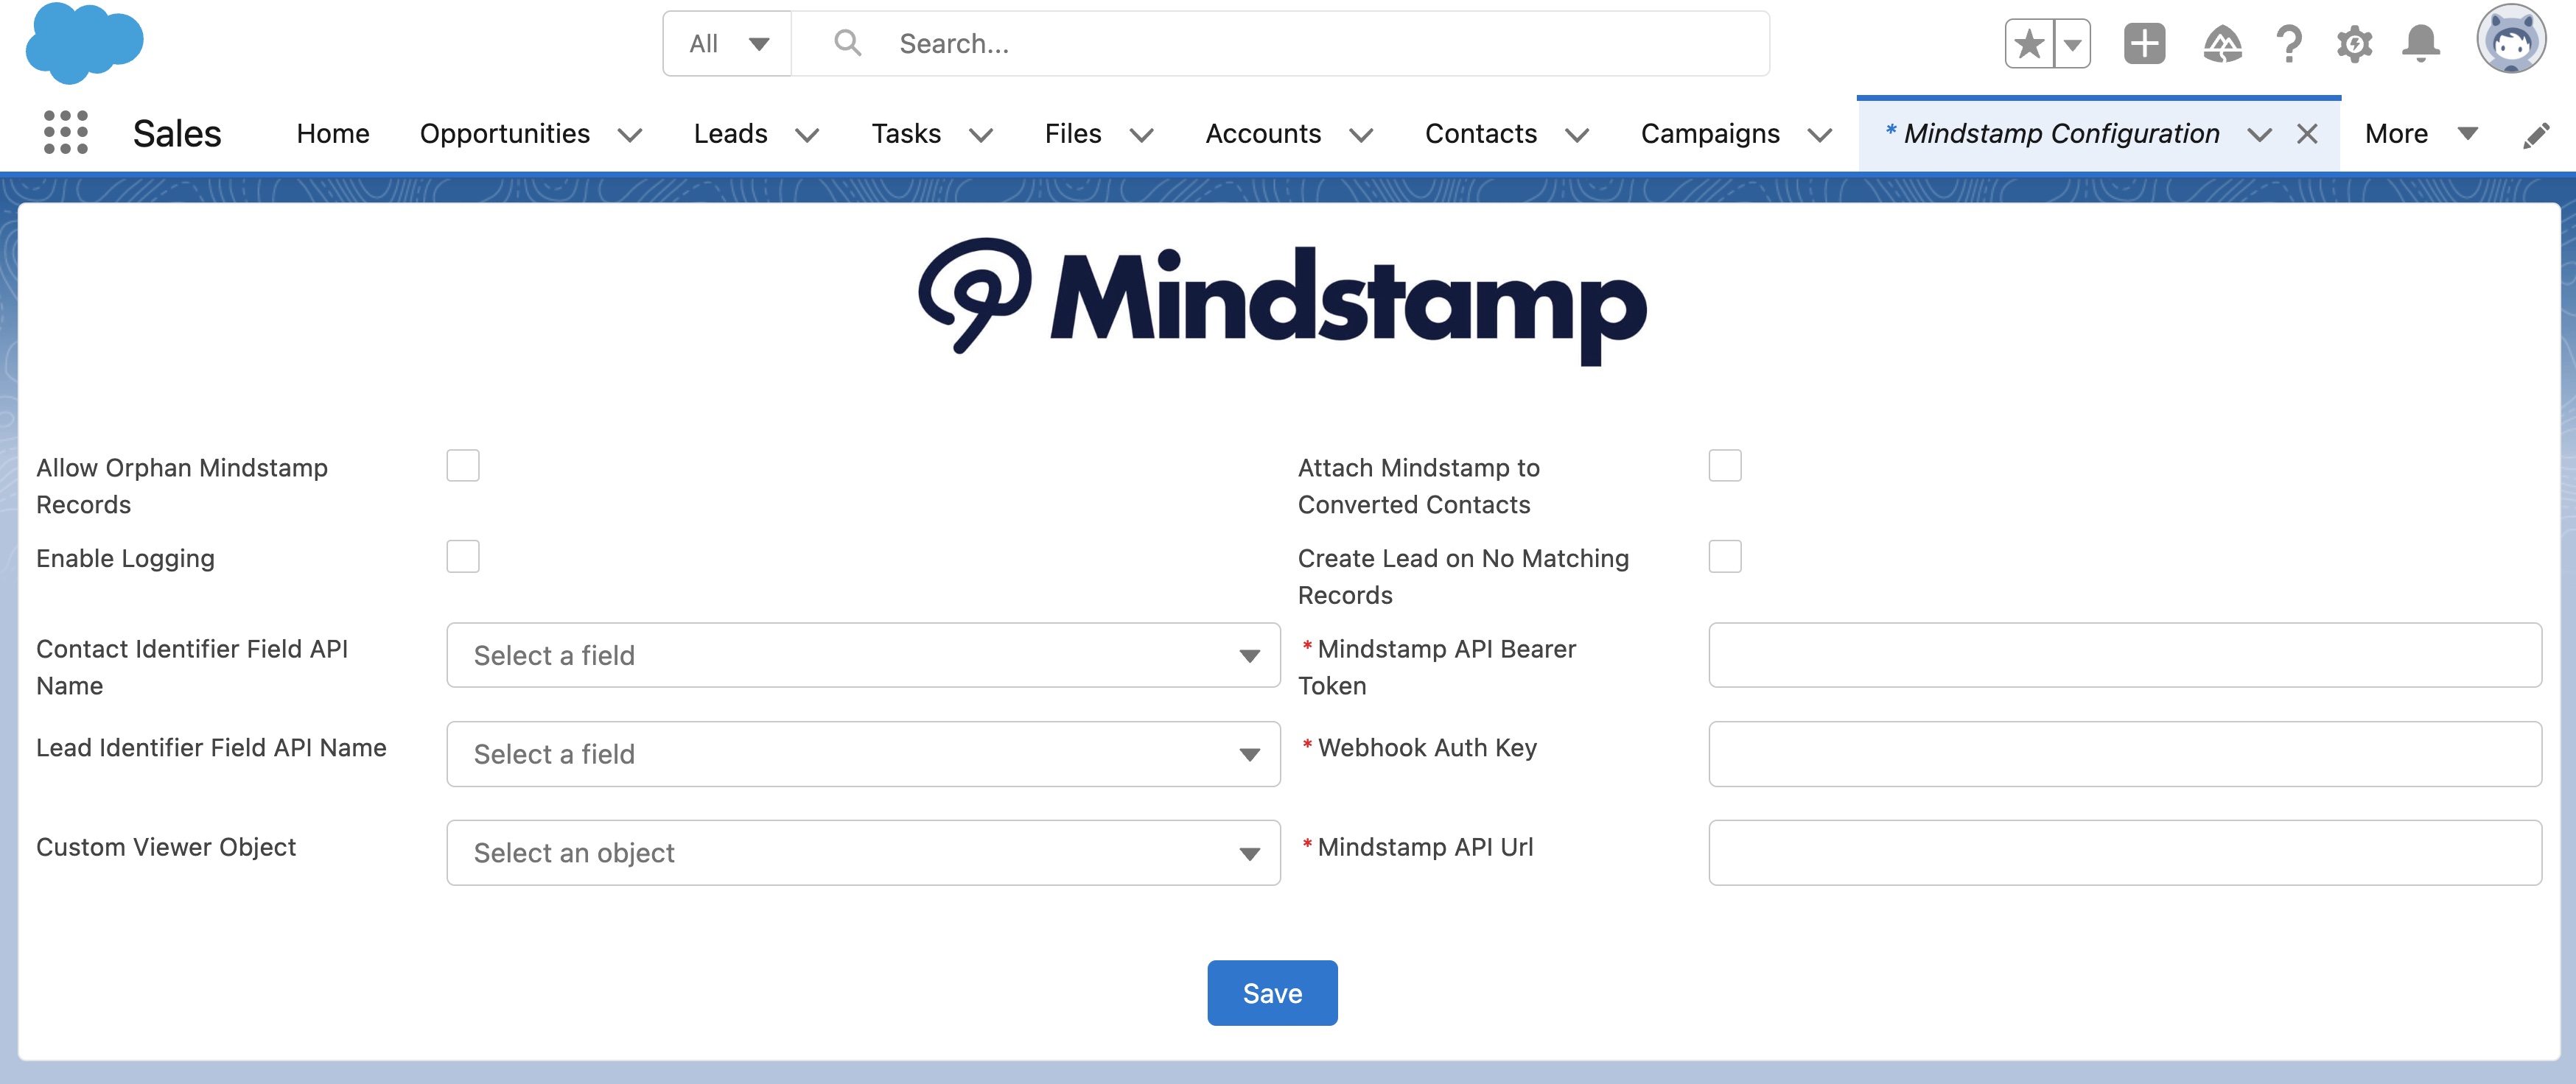Open Contact Identifier Field API Name dropdown
The width and height of the screenshot is (2576, 1084).
point(863,655)
